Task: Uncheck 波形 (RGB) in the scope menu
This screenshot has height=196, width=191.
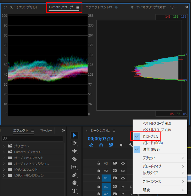Action: coord(160,149)
